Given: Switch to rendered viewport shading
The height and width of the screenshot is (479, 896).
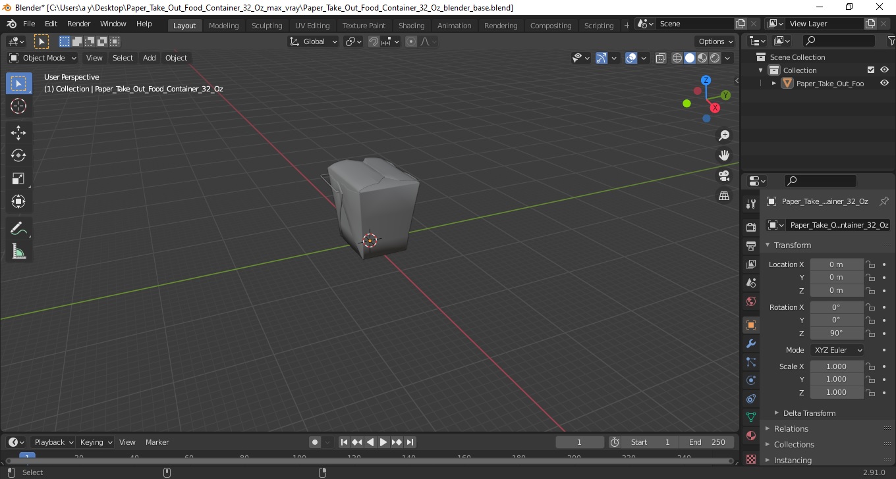Looking at the screenshot, I should coord(715,58).
